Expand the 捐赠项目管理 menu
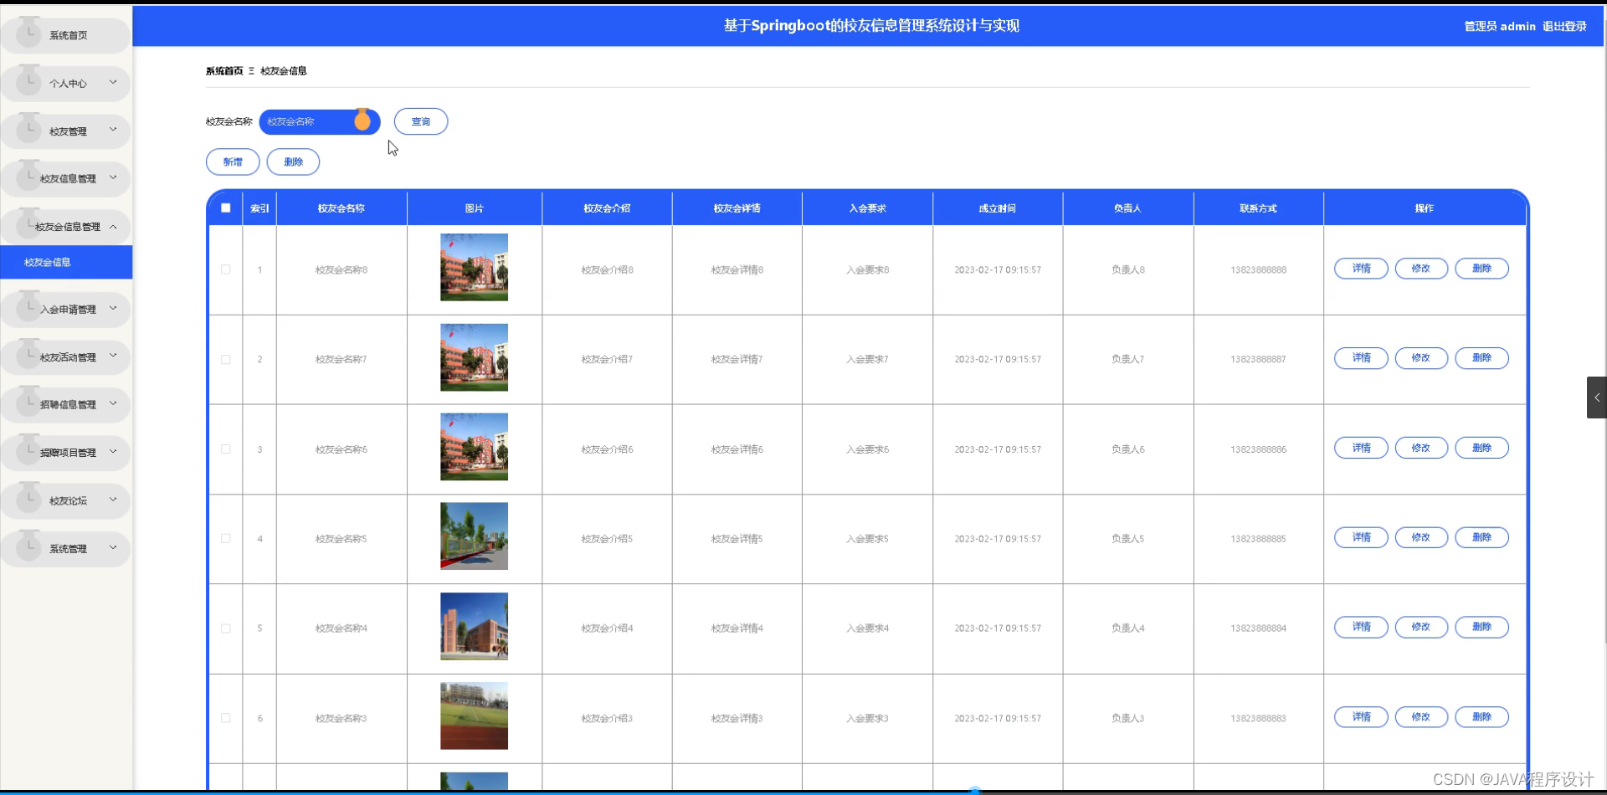 (66, 452)
